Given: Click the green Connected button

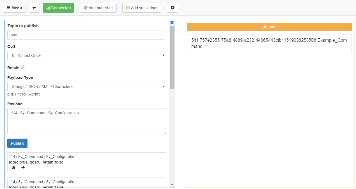Looking at the screenshot, I should [58, 8].
